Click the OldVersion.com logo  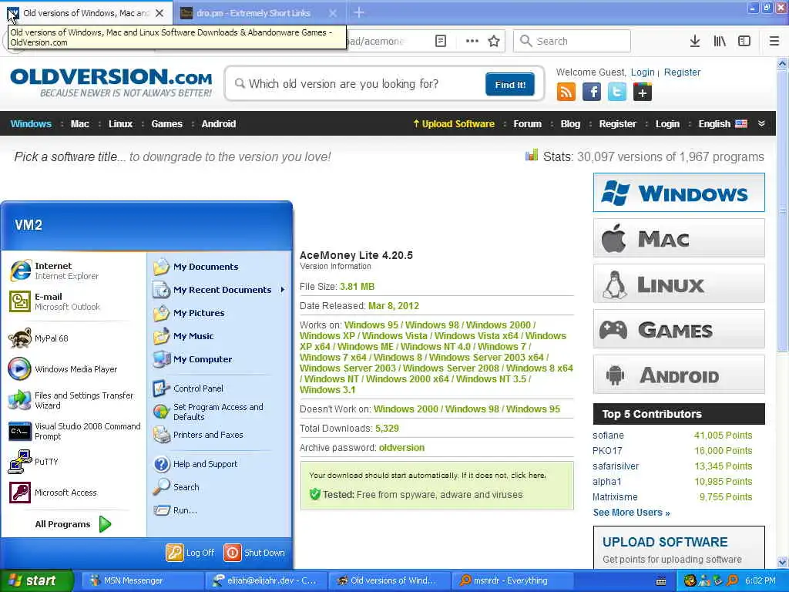click(111, 82)
